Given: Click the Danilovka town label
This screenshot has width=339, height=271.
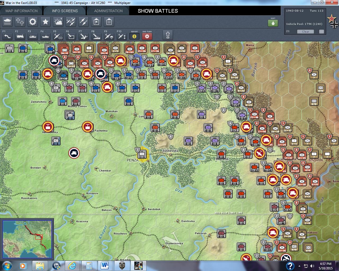Looking at the screenshot, I should pos(188,221).
